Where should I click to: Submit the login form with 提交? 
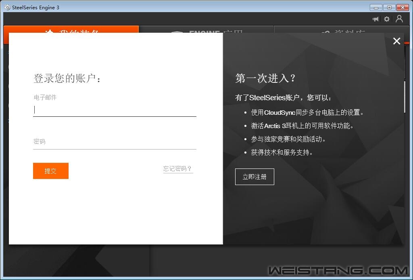[x=51, y=171]
